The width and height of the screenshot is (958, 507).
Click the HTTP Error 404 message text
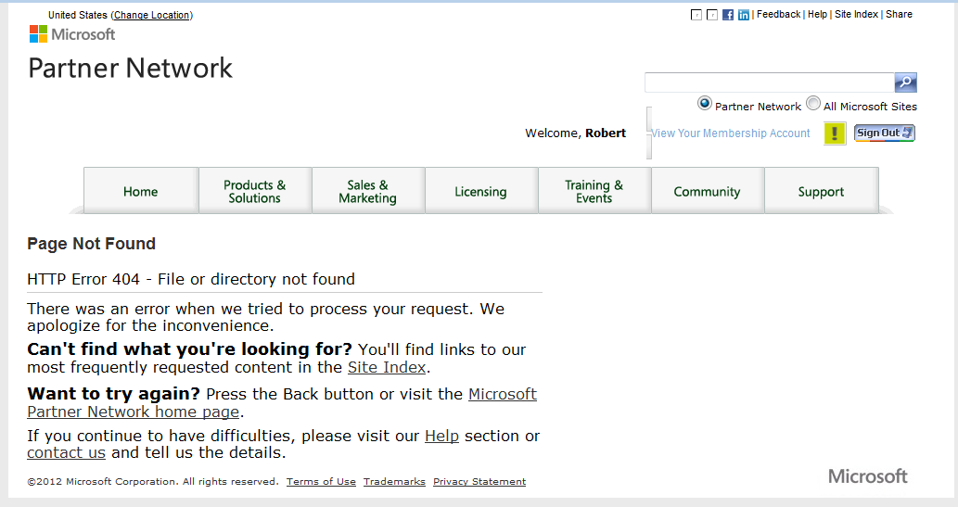(191, 279)
